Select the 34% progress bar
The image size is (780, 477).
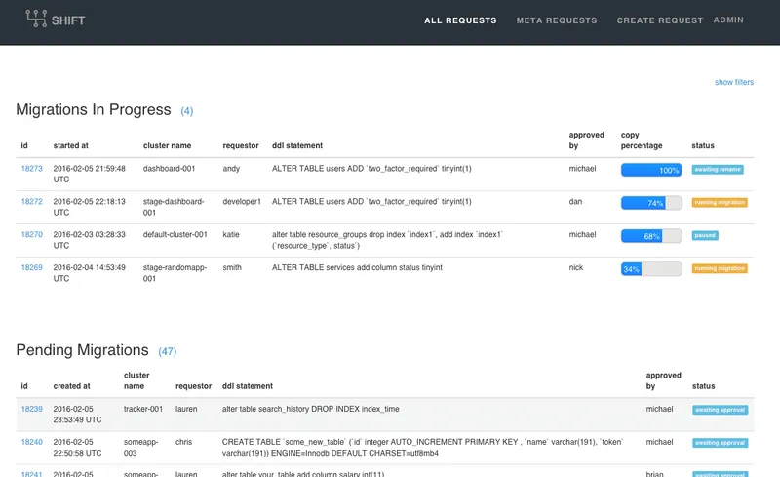[x=651, y=269]
